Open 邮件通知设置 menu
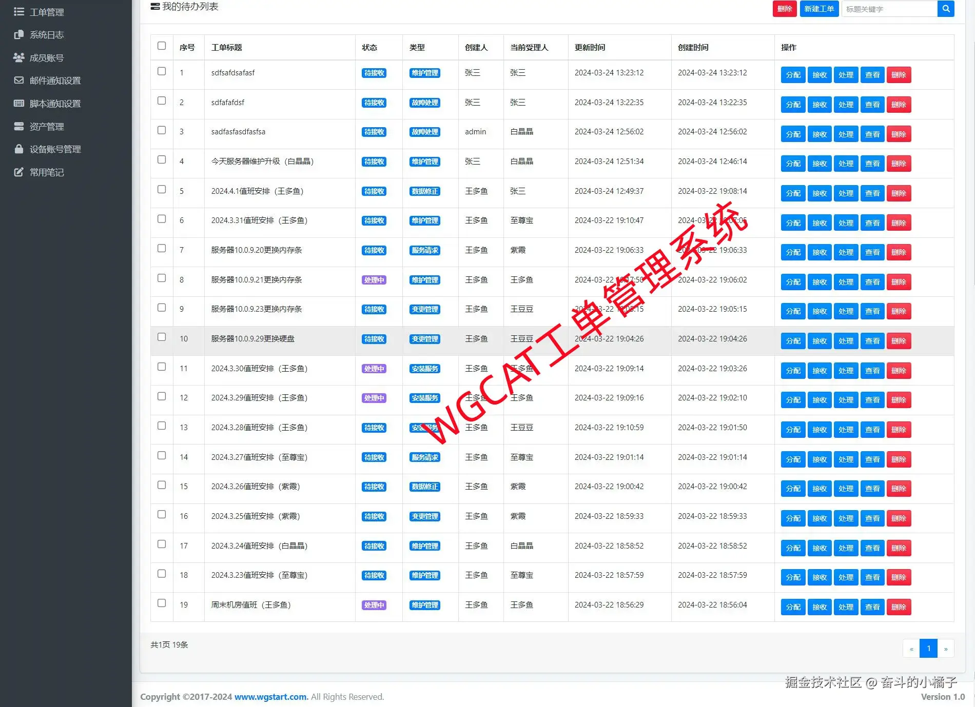975x707 pixels. 55,80
